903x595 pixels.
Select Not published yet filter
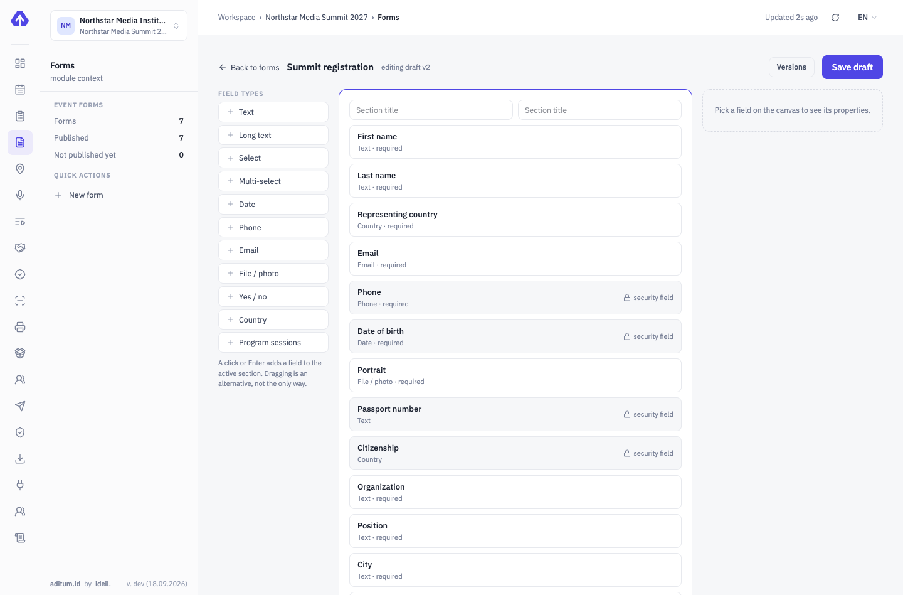coord(119,155)
